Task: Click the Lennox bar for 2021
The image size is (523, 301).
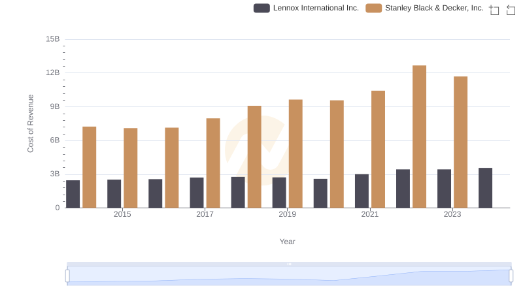Action: [362, 191]
